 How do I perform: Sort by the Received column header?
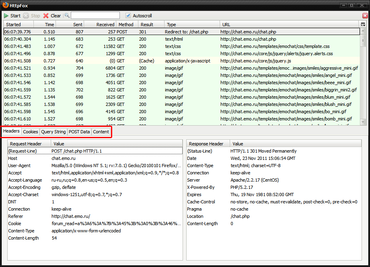pos(100,24)
